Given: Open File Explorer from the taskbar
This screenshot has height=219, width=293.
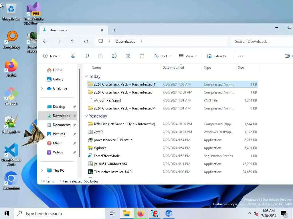Looking at the screenshot, I should (127, 213).
